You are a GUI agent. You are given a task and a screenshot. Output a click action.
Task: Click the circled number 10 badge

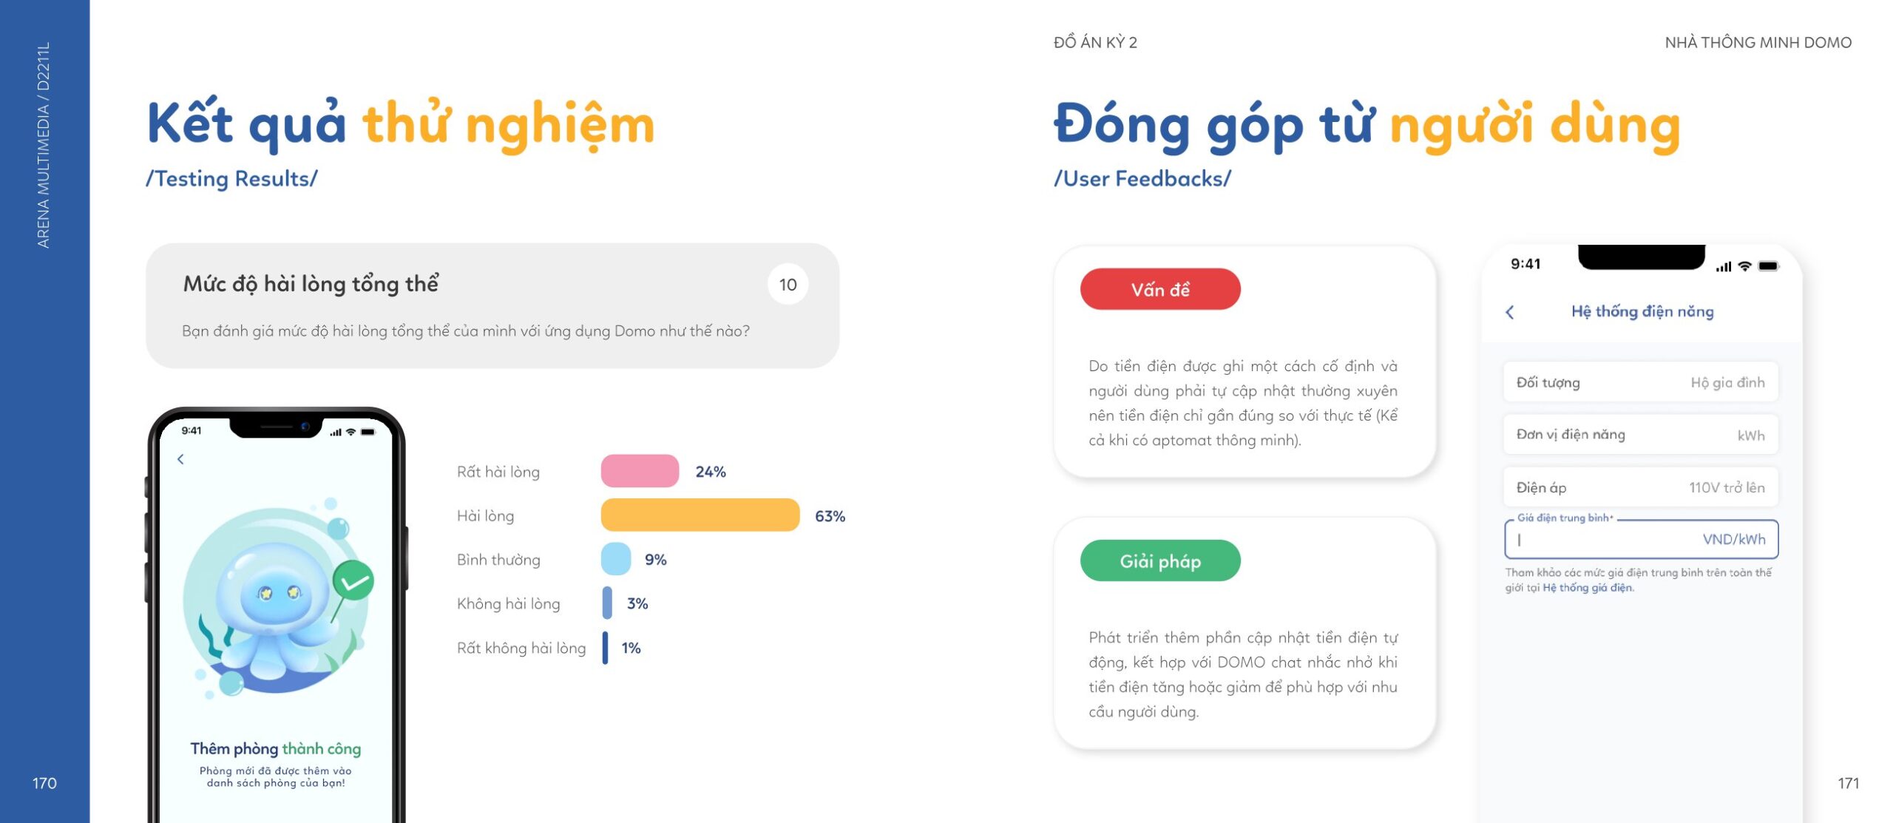[x=788, y=285]
